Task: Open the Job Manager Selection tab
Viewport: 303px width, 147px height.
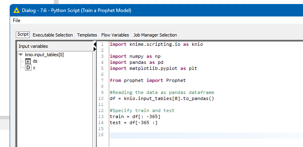Action: coord(155,35)
